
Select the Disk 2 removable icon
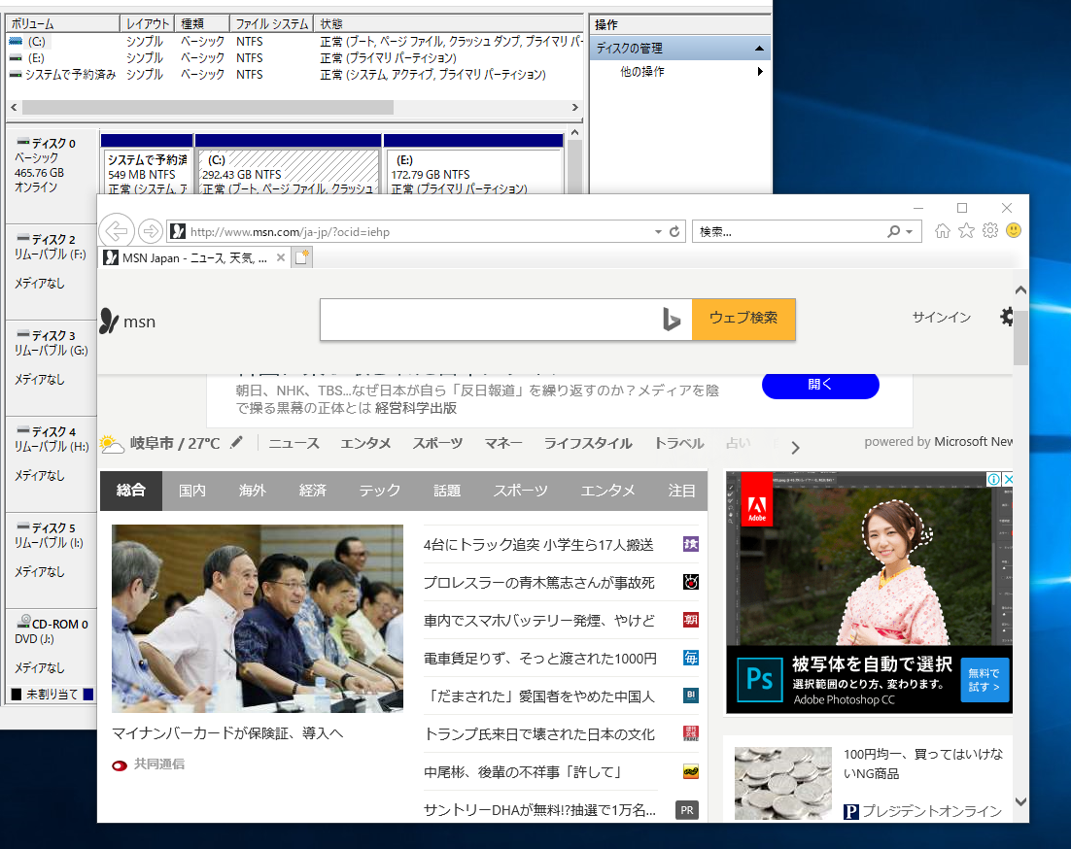(x=23, y=239)
